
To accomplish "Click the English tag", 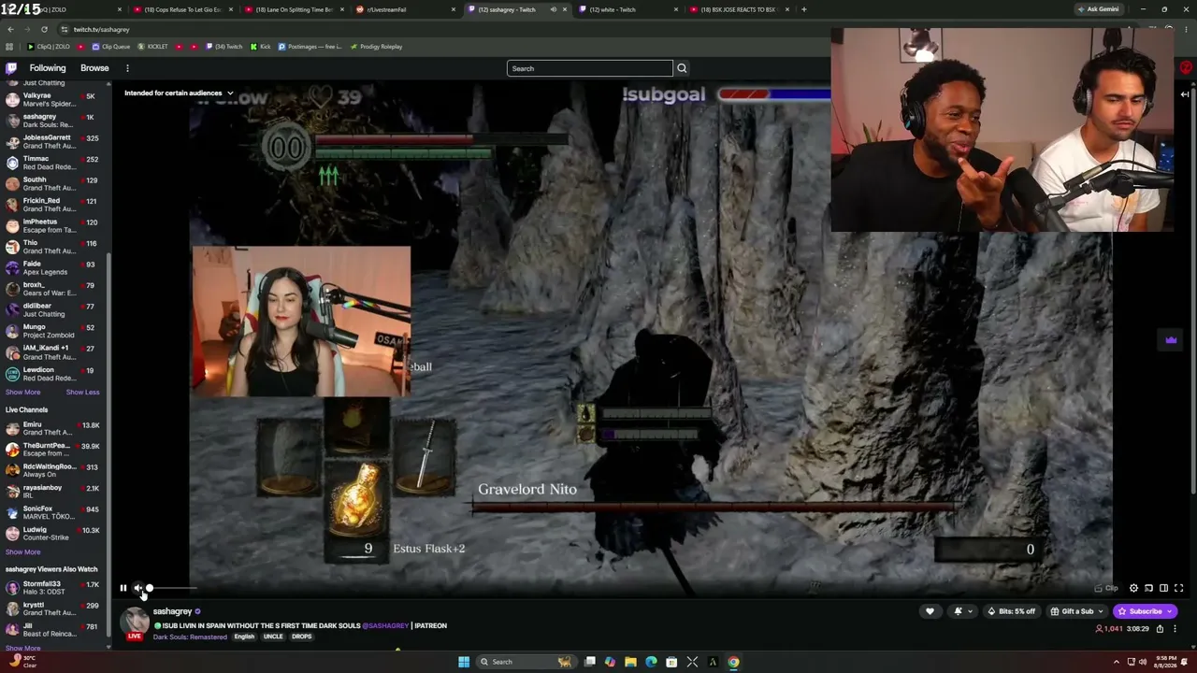I will pyautogui.click(x=244, y=637).
